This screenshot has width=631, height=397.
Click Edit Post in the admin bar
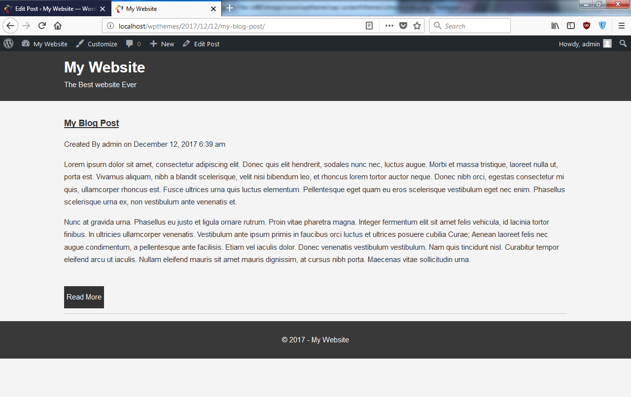click(x=201, y=44)
